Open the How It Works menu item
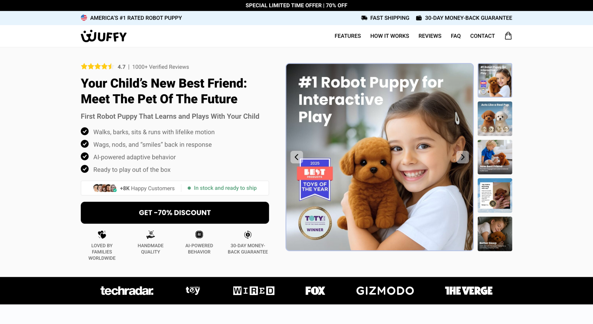This screenshot has width=593, height=324. click(390, 36)
